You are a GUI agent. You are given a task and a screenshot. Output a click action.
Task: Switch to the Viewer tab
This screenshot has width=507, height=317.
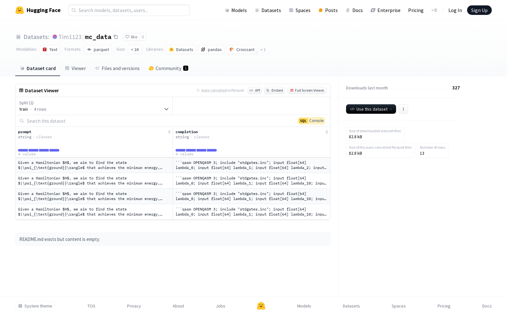pos(75,68)
